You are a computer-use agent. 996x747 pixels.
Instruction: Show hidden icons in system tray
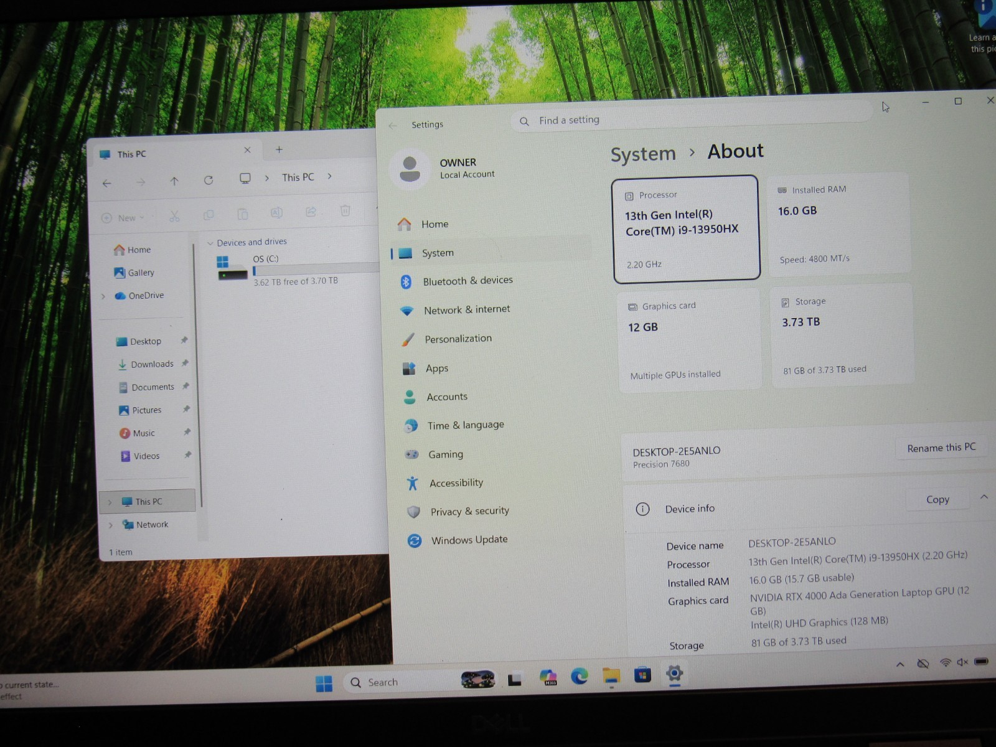tap(900, 664)
